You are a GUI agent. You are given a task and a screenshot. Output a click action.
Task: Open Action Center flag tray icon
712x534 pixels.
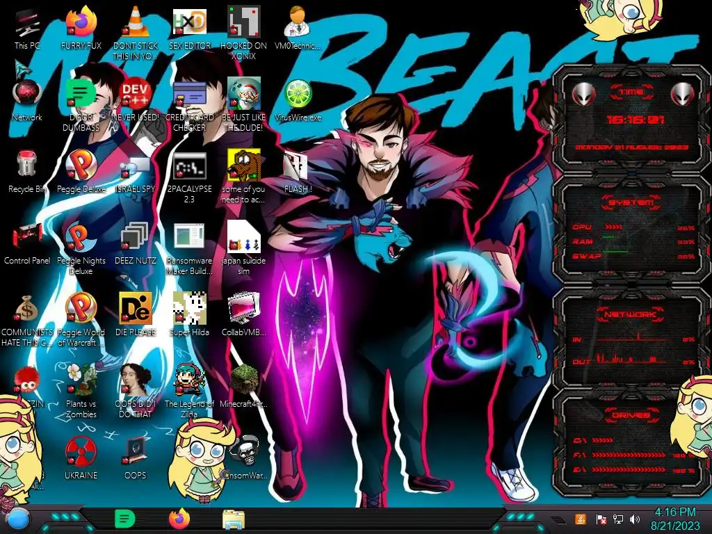[x=601, y=519]
